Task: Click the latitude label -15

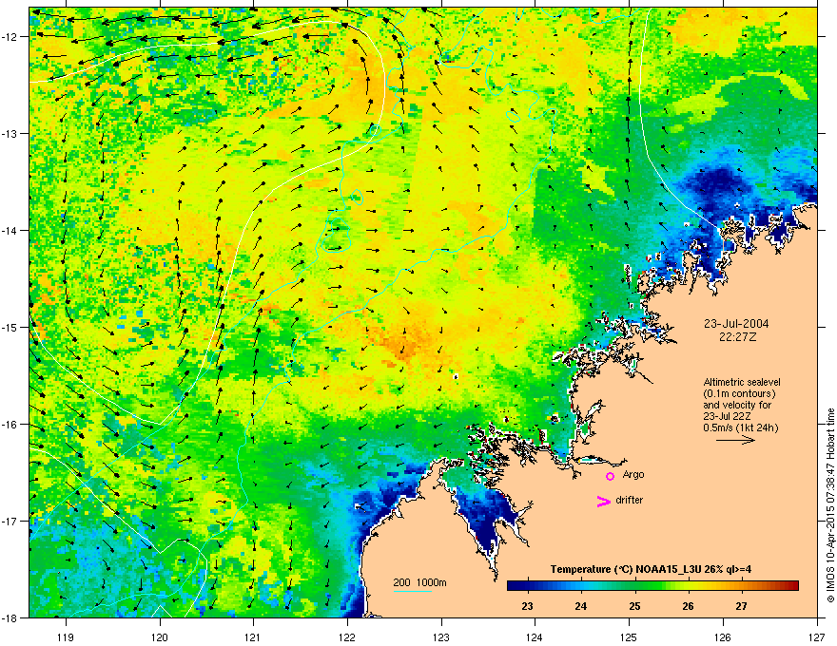Action: 10,327
